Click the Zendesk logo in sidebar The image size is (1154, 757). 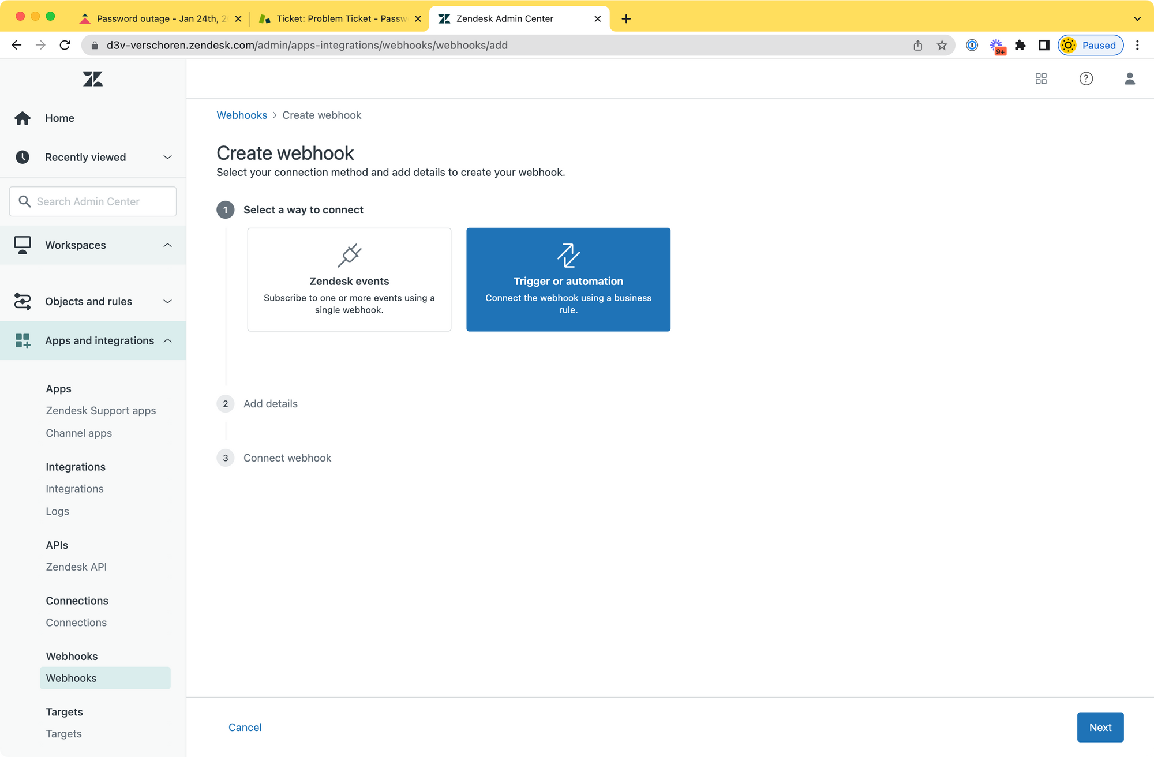point(92,79)
